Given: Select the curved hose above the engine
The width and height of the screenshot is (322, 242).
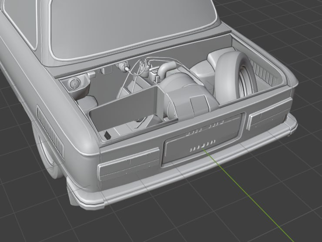Looking at the screenshot, I should [x=165, y=69].
